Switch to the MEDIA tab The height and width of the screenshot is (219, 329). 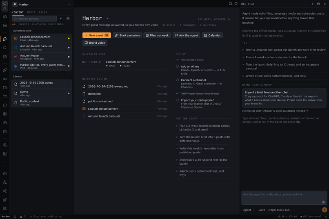(x=31, y=12)
